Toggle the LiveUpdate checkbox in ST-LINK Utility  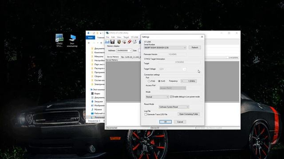pos(227,57)
